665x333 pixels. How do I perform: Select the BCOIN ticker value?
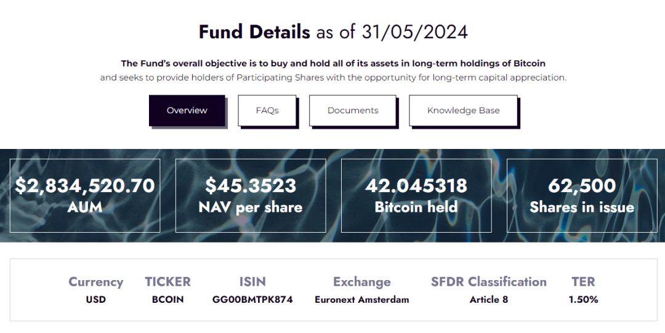167,300
